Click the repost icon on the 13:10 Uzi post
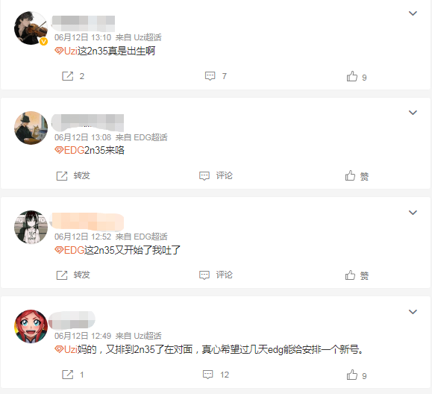 [67, 76]
